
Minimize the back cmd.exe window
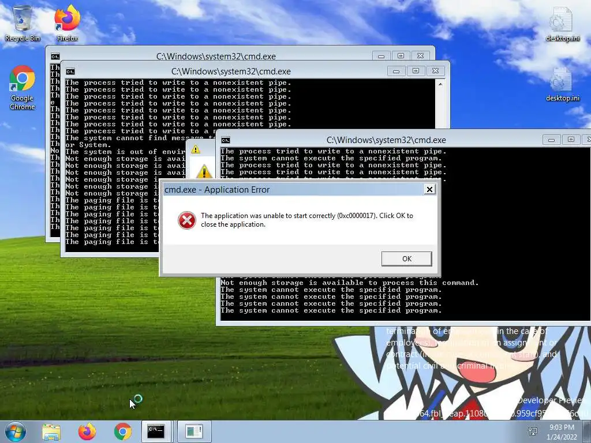381,56
